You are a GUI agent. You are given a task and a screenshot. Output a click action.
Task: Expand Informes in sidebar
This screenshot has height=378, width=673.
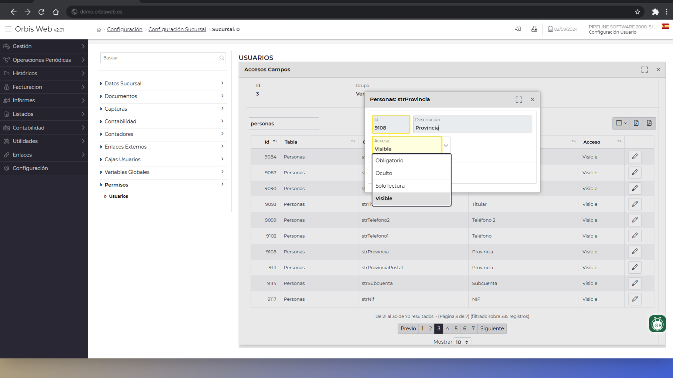(44, 100)
